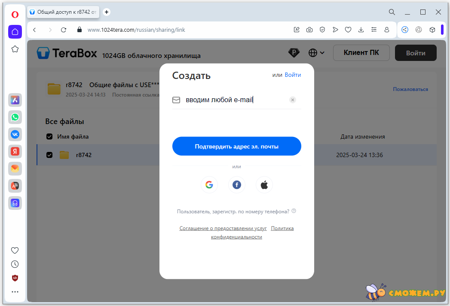Open Соглашение о предоставлении услуг link

pyautogui.click(x=223, y=228)
